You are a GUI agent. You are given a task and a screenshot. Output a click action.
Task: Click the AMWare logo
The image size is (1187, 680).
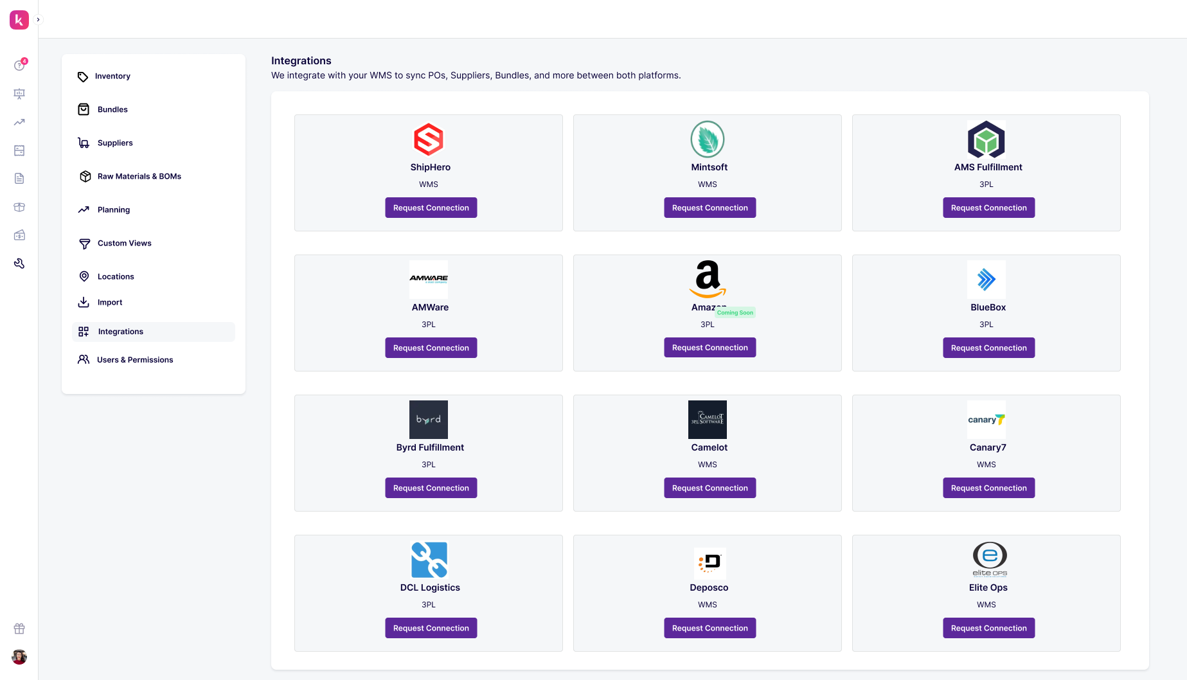click(429, 280)
